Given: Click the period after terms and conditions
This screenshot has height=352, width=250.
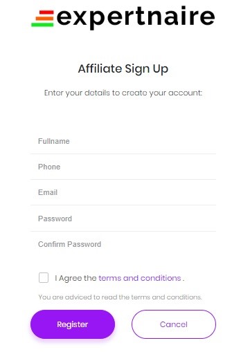Looking at the screenshot, I should point(184,280).
